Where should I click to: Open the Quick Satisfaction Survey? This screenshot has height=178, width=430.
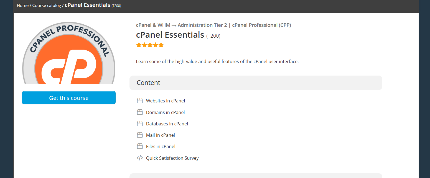[x=172, y=158]
